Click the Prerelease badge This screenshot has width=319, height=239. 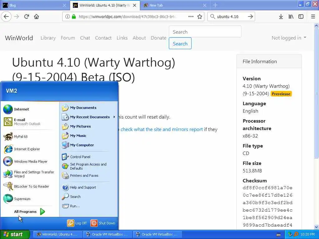click(281, 94)
